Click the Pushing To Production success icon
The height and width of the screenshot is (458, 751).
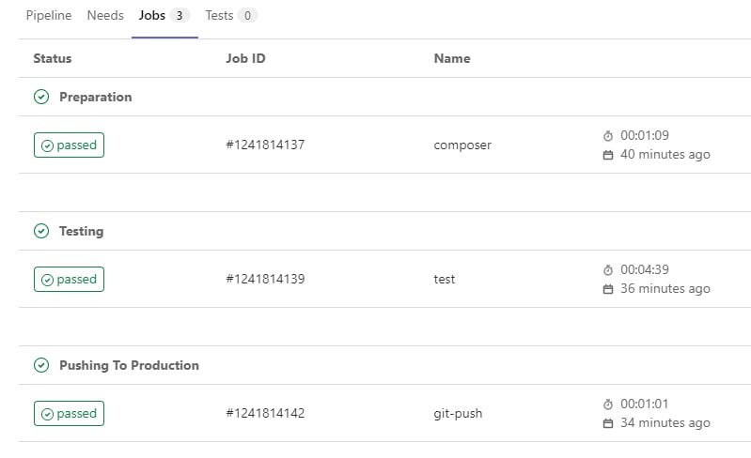pyautogui.click(x=41, y=365)
